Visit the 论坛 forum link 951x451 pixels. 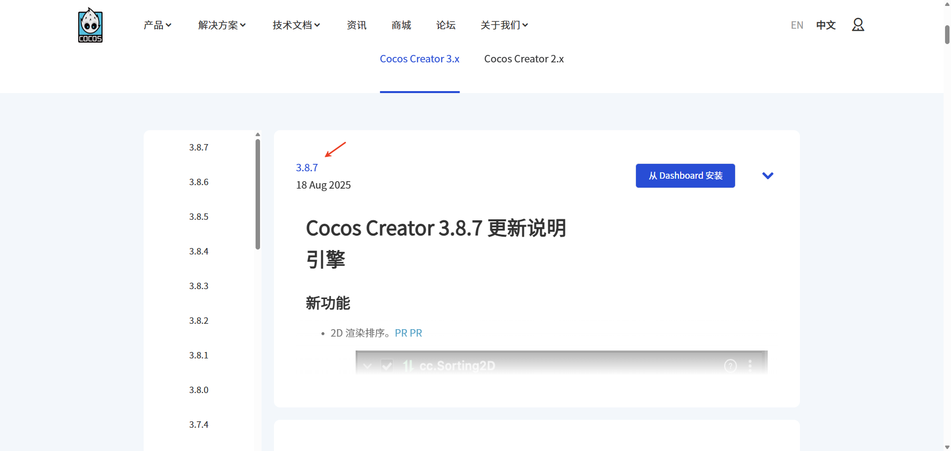point(446,25)
